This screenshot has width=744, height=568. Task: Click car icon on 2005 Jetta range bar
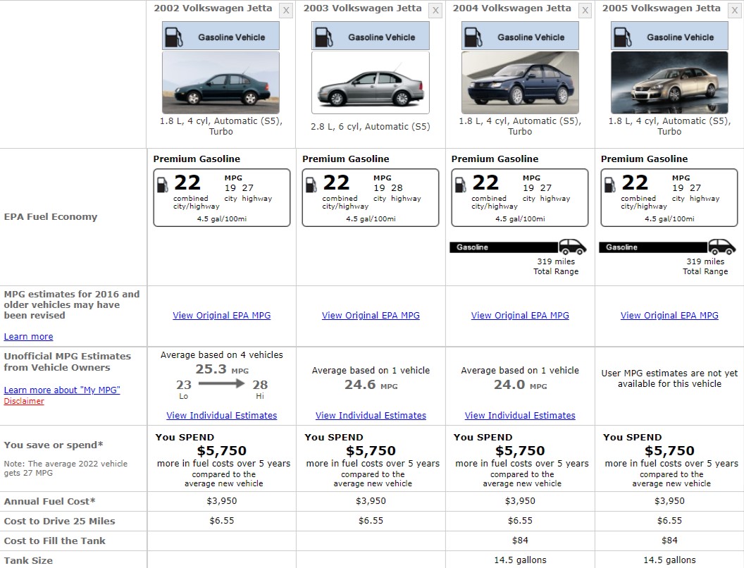click(x=721, y=247)
